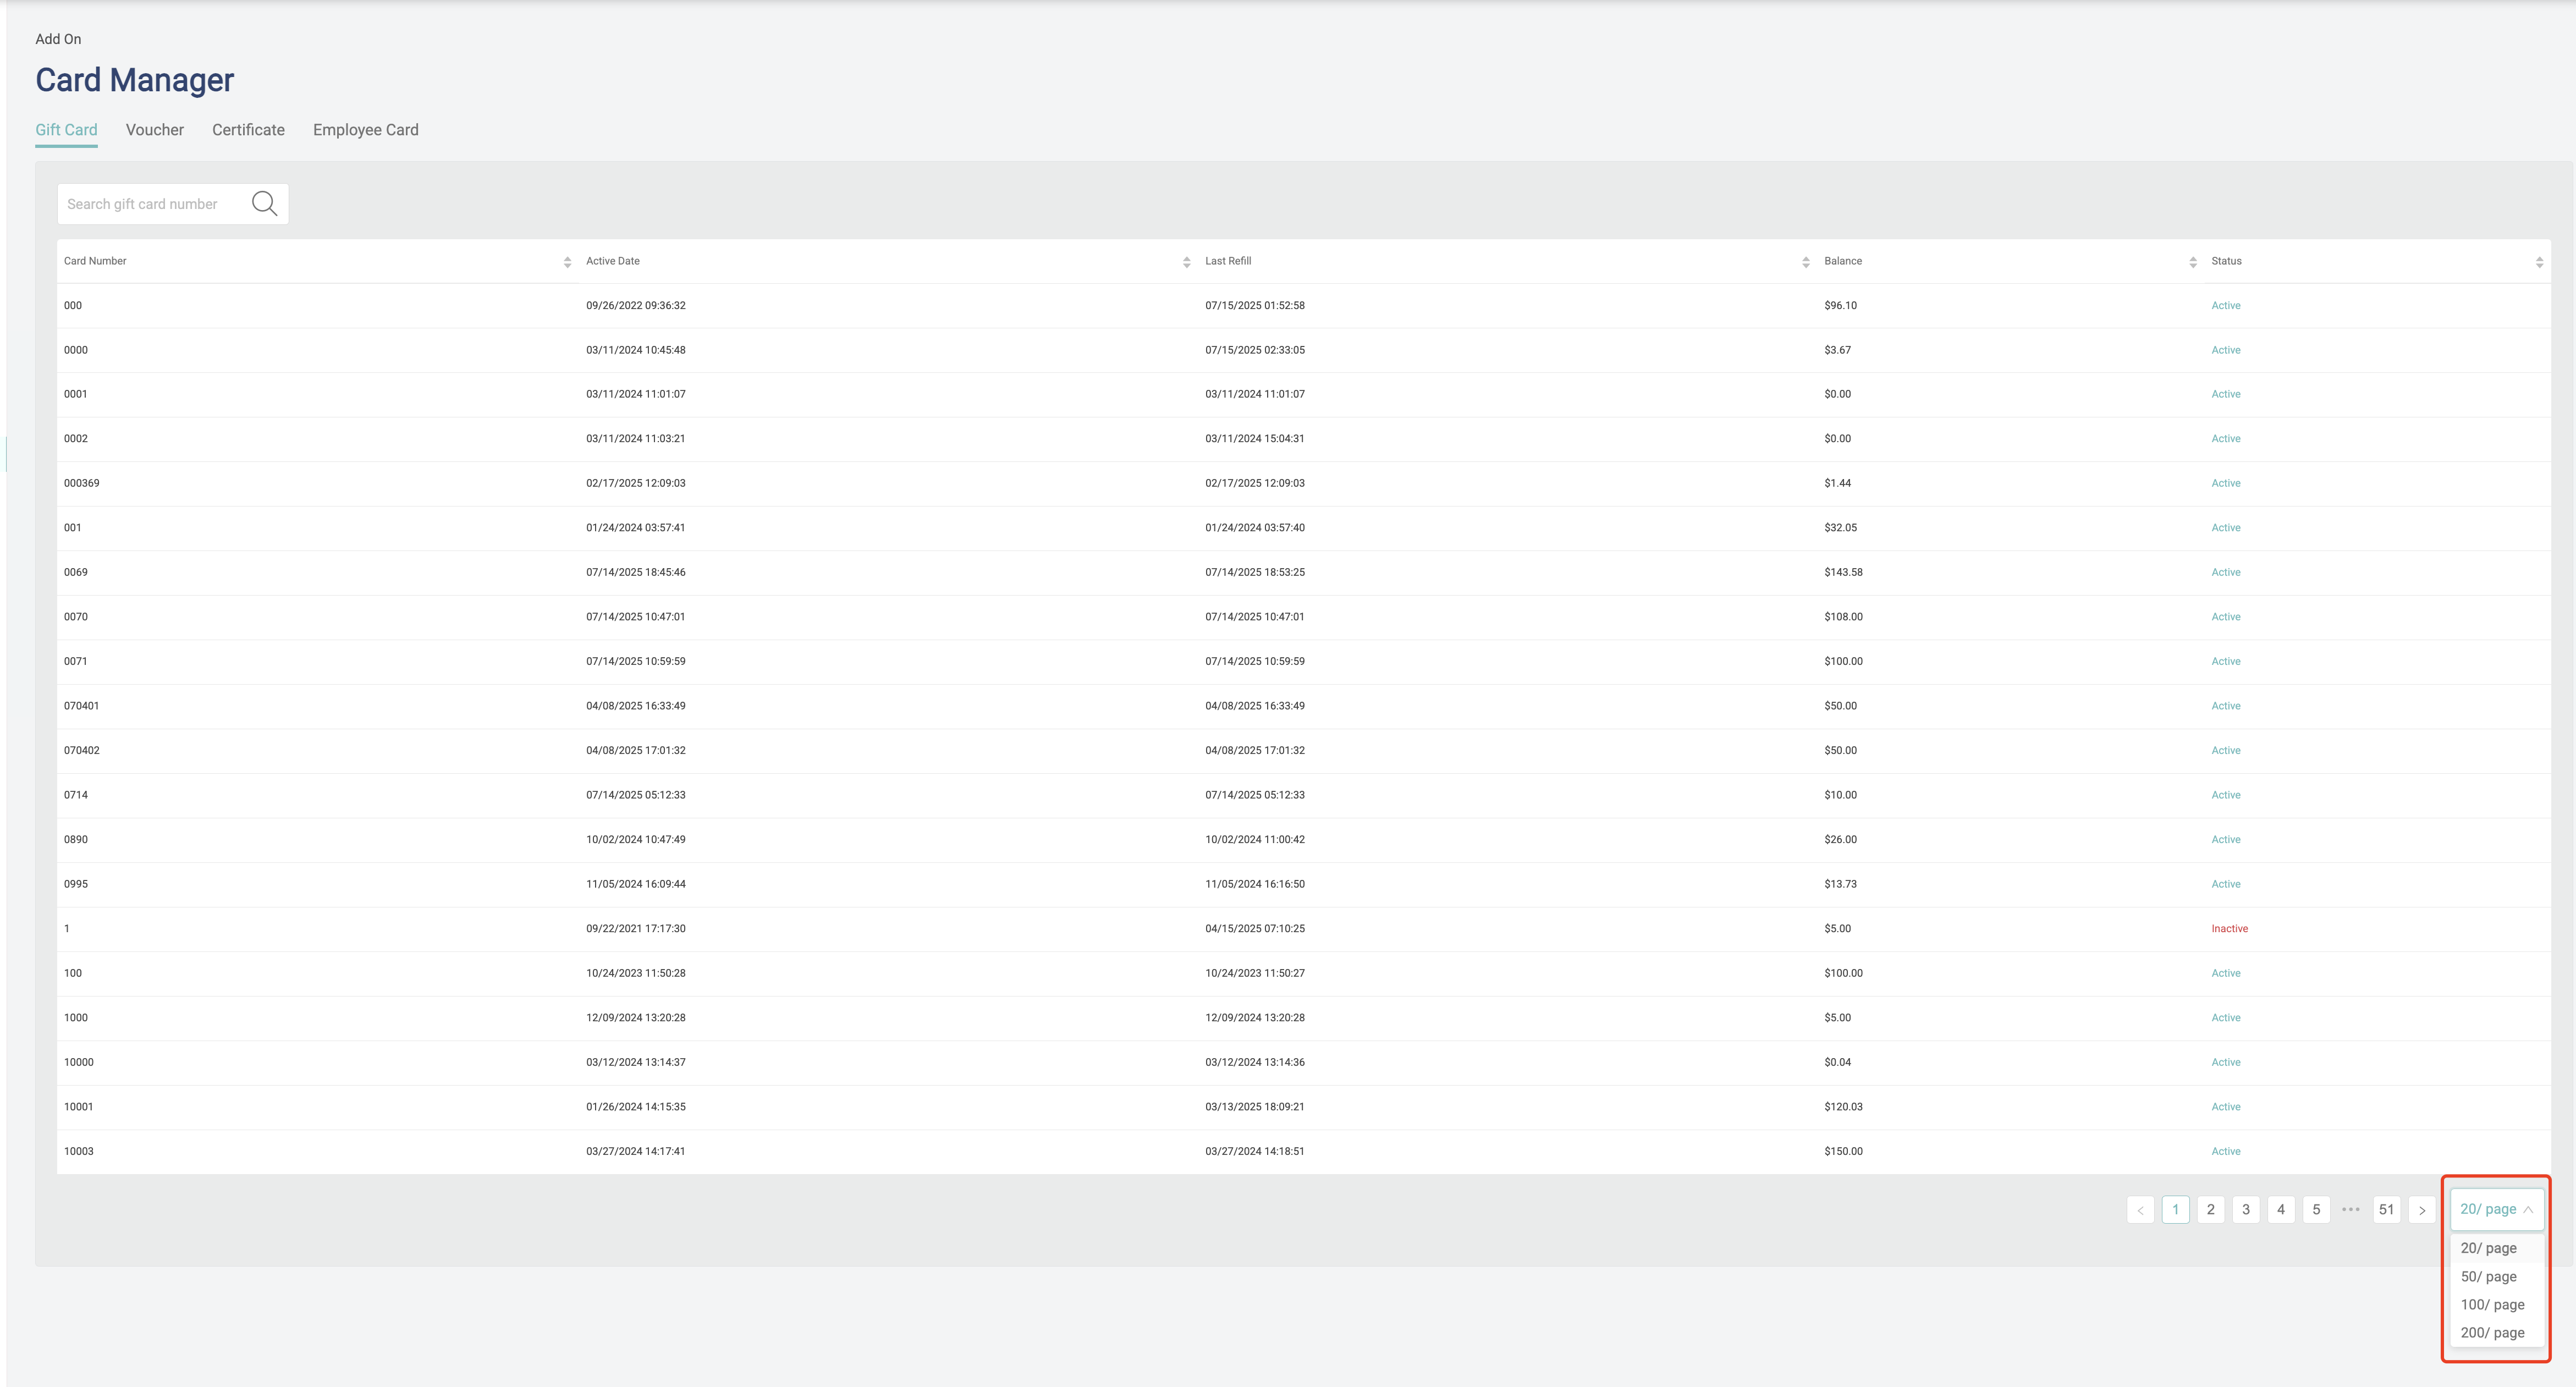2576x1387 pixels.
Task: Sort by Card Number column arrows
Action: 567,262
